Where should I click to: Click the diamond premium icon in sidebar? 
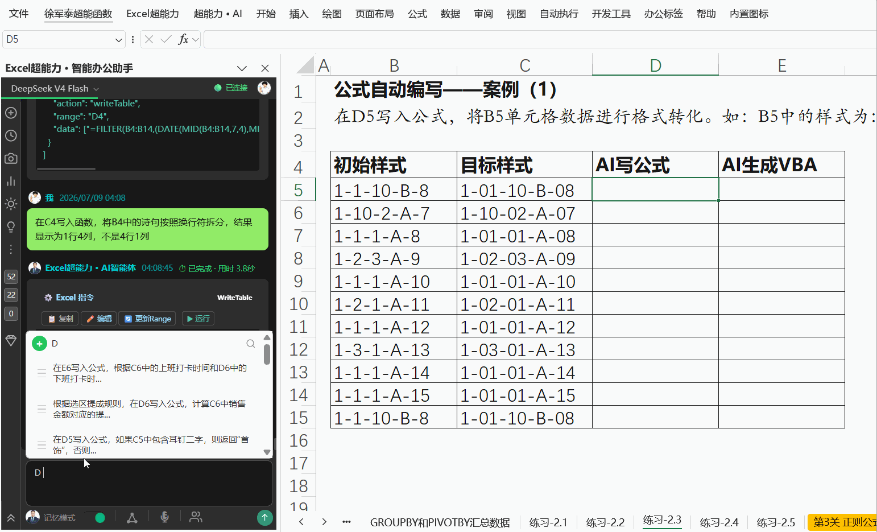click(11, 340)
